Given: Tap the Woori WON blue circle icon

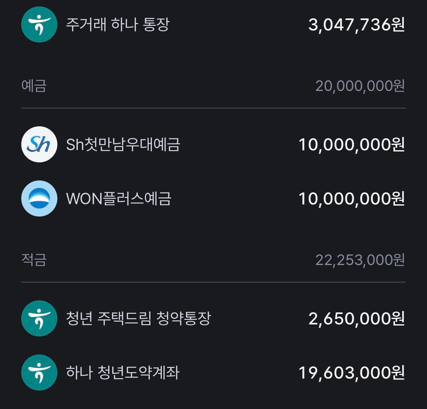Looking at the screenshot, I should click(39, 199).
